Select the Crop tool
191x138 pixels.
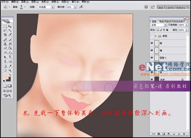5,35
